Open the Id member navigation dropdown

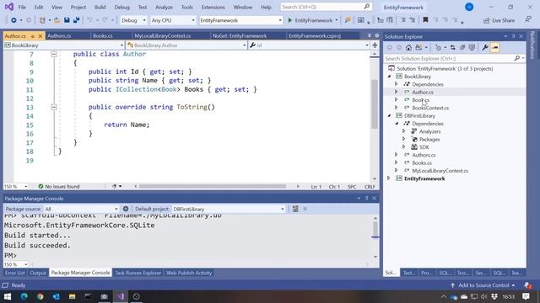click(309, 45)
